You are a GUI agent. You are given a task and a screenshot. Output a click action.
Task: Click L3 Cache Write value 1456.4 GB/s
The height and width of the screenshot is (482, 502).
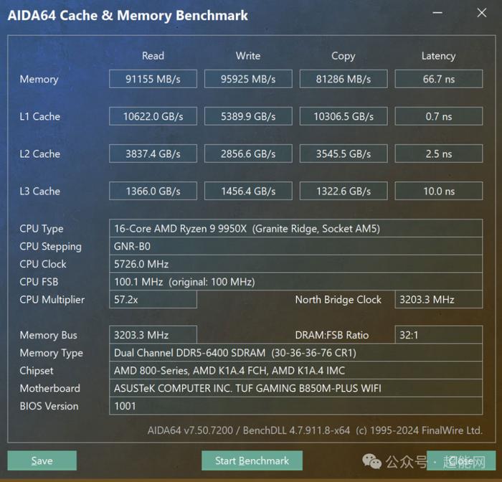coord(248,192)
